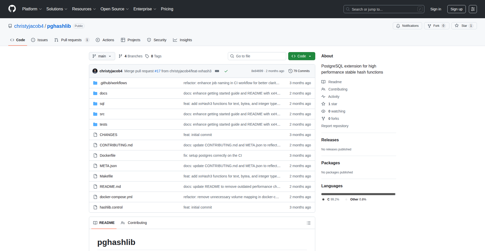This screenshot has height=251, width=485.
Task: Click the christyjacob4 avatar image
Action: click(x=95, y=71)
